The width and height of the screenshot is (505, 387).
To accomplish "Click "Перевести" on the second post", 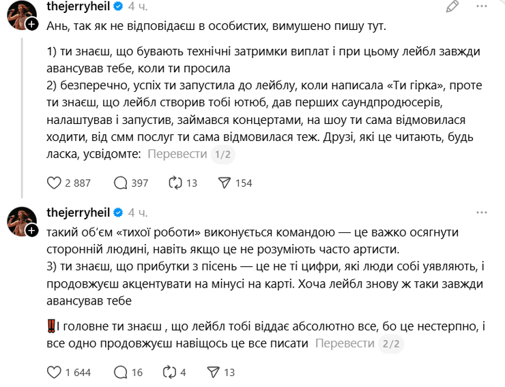I will click(345, 343).
